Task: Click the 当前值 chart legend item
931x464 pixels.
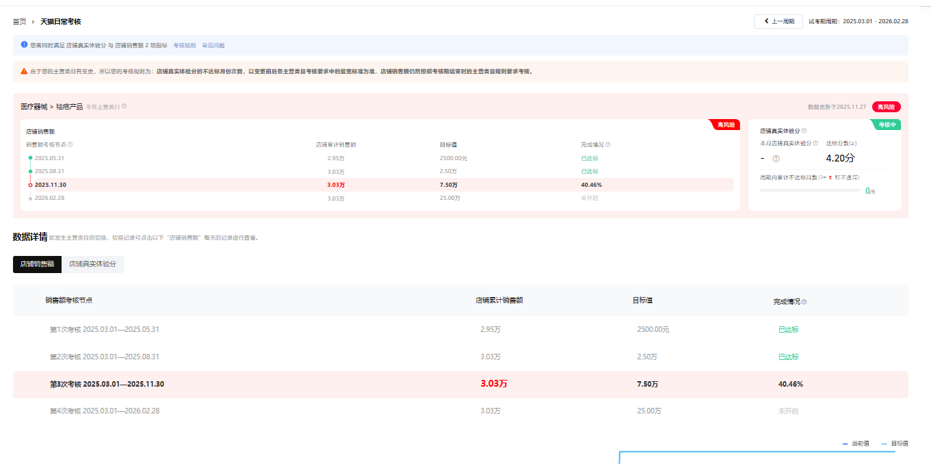Action: [x=856, y=443]
